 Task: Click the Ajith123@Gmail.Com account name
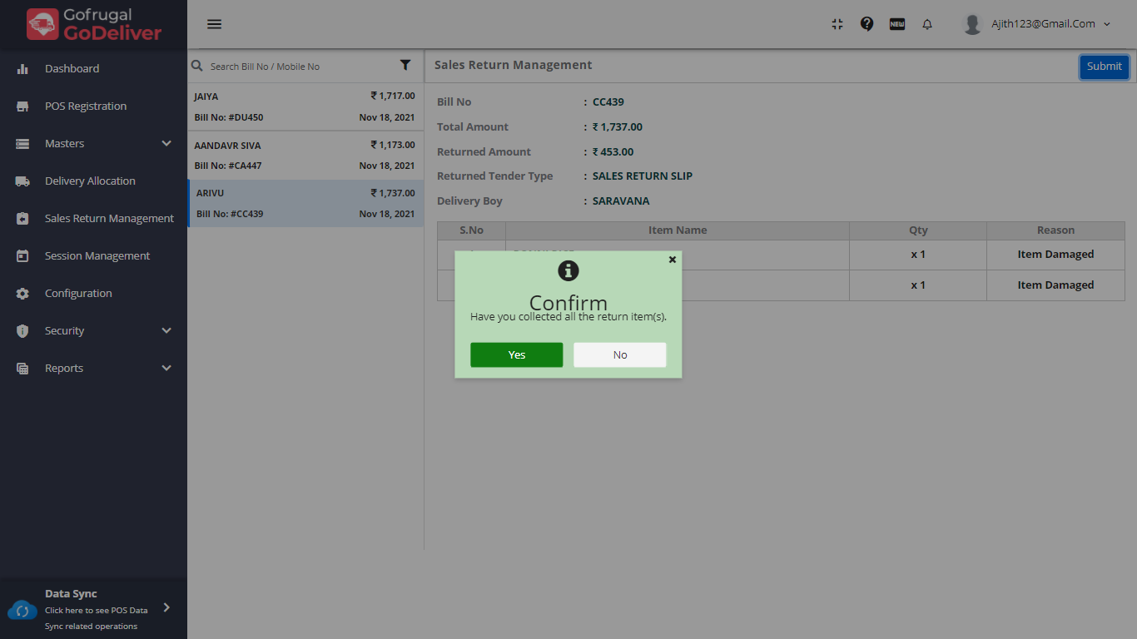[x=1043, y=24]
